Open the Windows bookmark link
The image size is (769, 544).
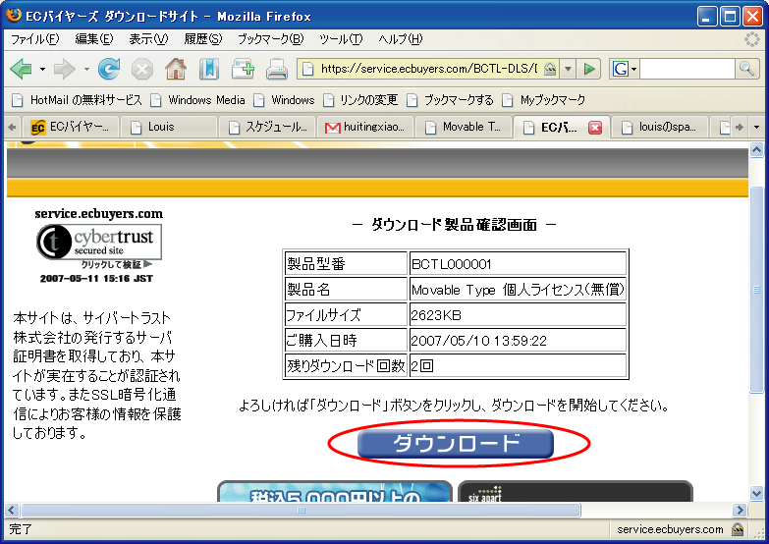coord(285,100)
